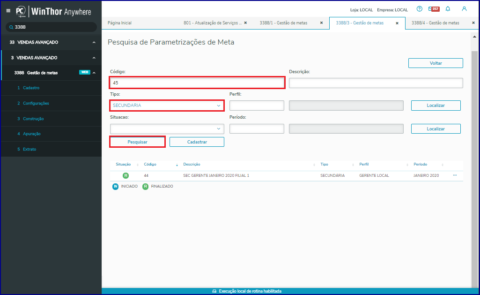Image resolution: width=480 pixels, height=295 pixels.
Task: Click the FINALIZADO legend icon
Action: click(x=146, y=187)
